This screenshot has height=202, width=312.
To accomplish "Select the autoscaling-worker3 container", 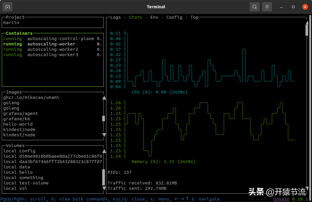I will [x=53, y=55].
